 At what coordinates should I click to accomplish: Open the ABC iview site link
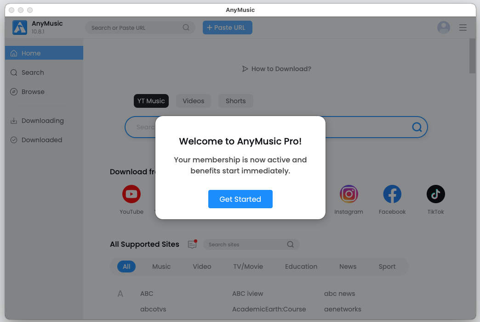click(248, 294)
